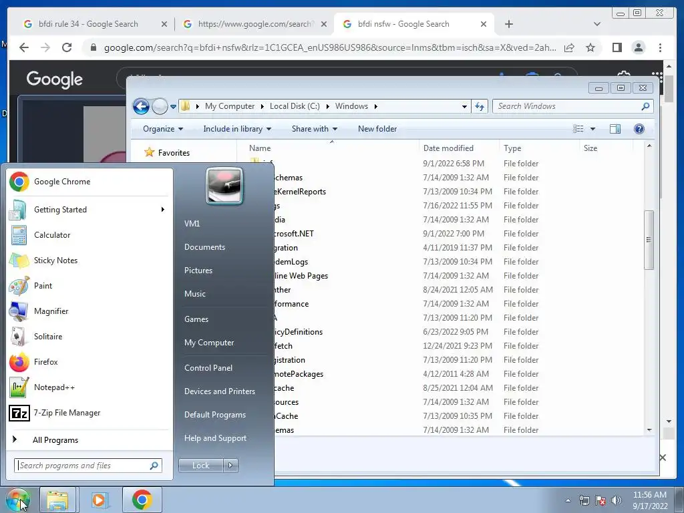The width and height of the screenshot is (684, 513).
Task: Open Default Programs from Start menu
Action: pyautogui.click(x=215, y=415)
